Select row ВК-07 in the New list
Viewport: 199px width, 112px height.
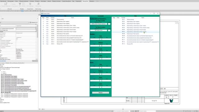coord(136,32)
